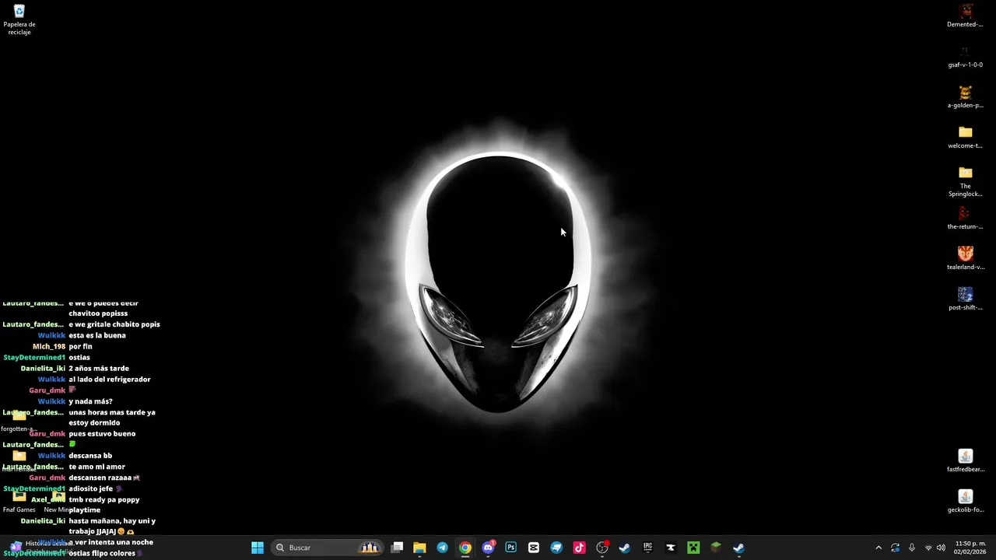
Task: Click chat message 'al lado del refrigerador'
Action: pyautogui.click(x=110, y=380)
